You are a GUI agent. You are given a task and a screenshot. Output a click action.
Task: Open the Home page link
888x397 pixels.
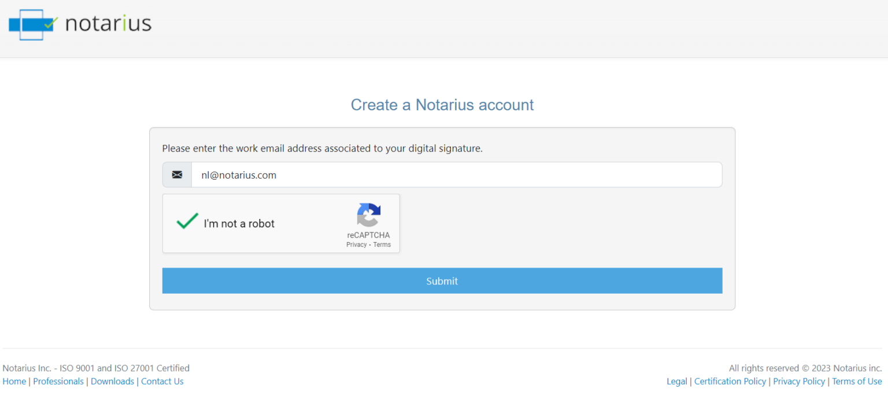pyautogui.click(x=14, y=381)
